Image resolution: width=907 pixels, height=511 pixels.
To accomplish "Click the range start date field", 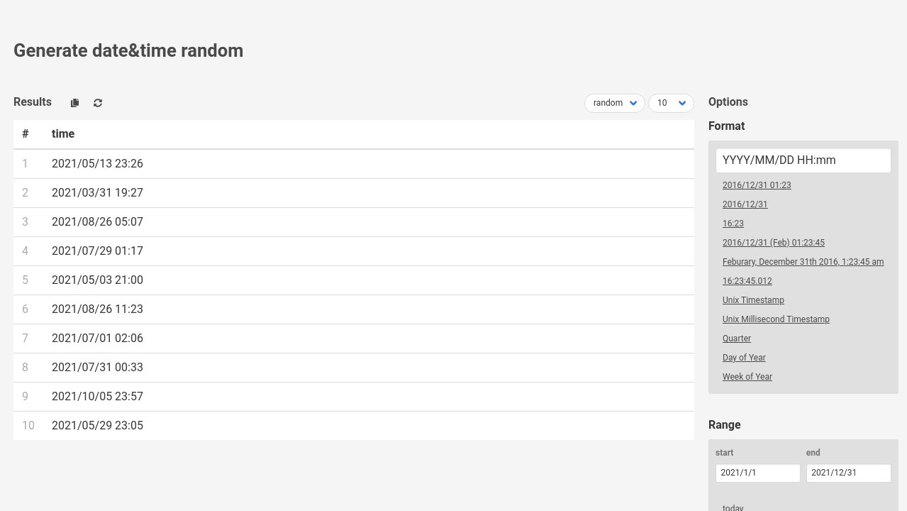I will click(x=757, y=473).
